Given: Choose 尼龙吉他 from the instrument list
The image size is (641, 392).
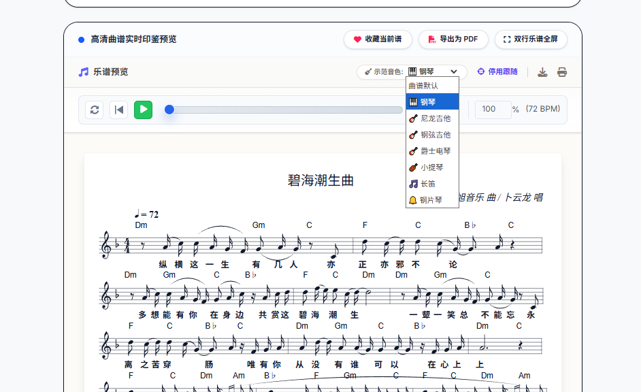Looking at the screenshot, I should point(432,118).
